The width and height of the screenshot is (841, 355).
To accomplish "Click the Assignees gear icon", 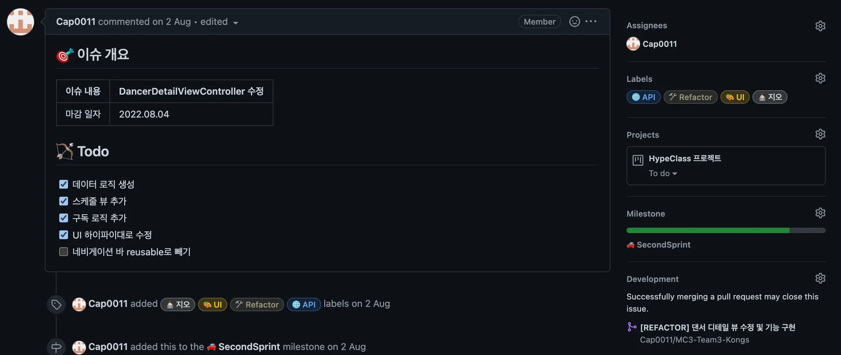I will click(x=820, y=26).
